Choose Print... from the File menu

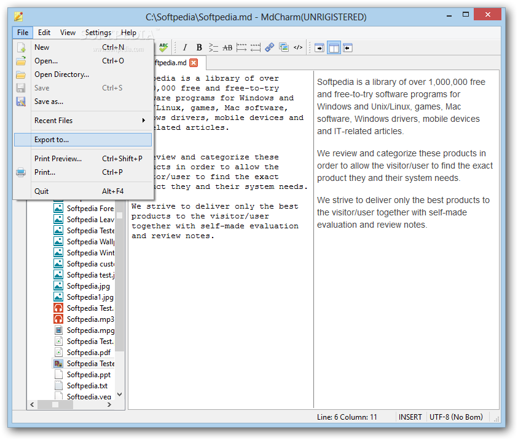coord(83,172)
